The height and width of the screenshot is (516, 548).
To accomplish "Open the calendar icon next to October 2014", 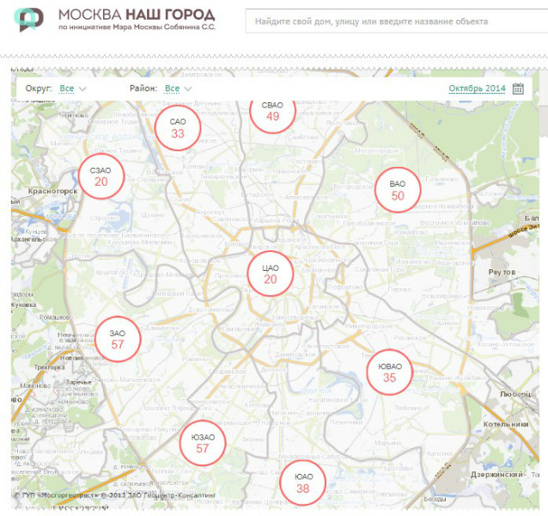I will pos(518,89).
